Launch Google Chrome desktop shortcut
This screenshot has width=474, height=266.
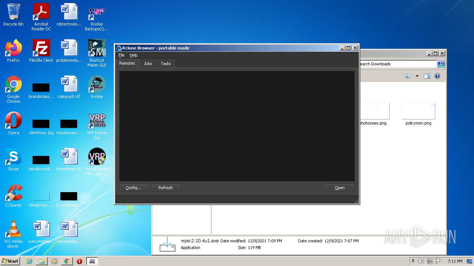[x=13, y=89]
